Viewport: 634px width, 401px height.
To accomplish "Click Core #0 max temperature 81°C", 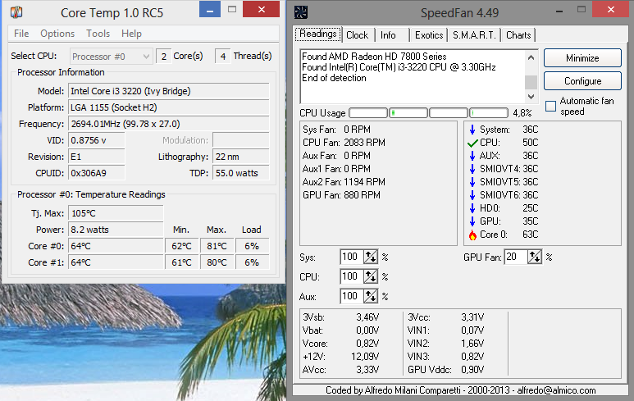I will coord(217,246).
